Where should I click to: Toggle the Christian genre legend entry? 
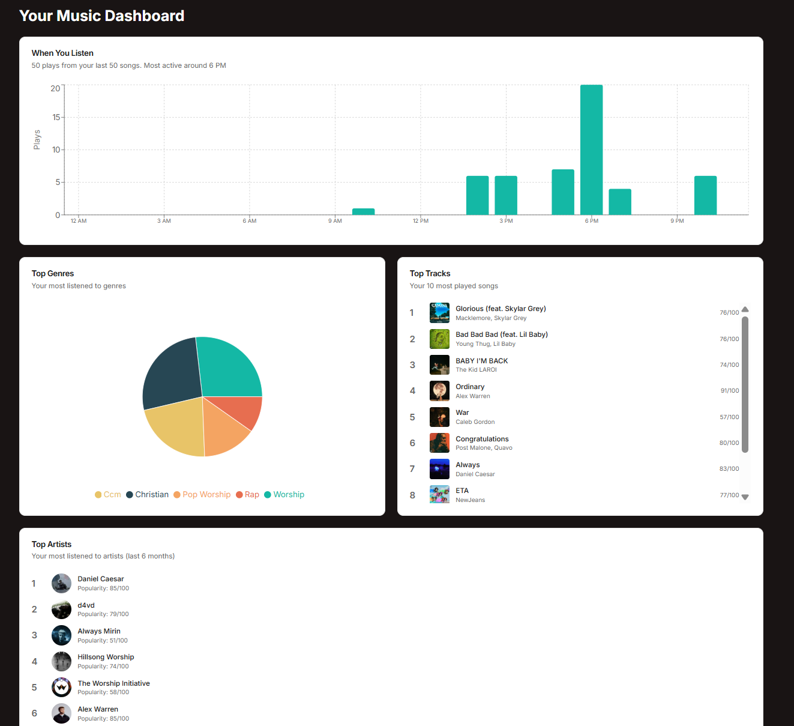click(148, 495)
